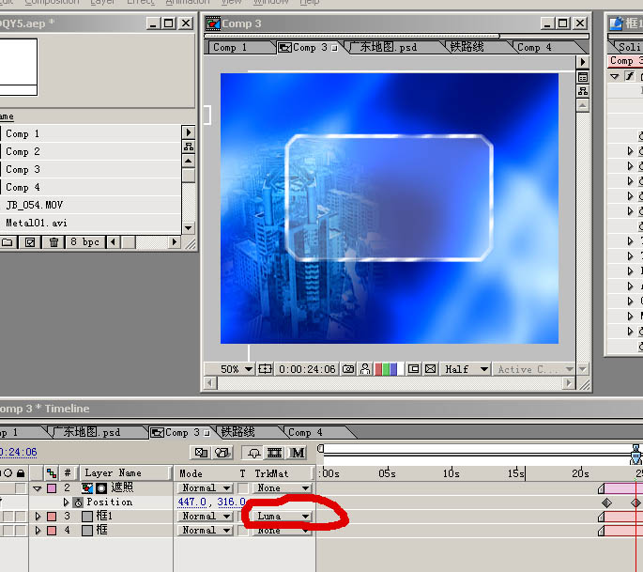Open flowchart icon right of Comp viewer
Screen dimensions: 643x572
582,91
